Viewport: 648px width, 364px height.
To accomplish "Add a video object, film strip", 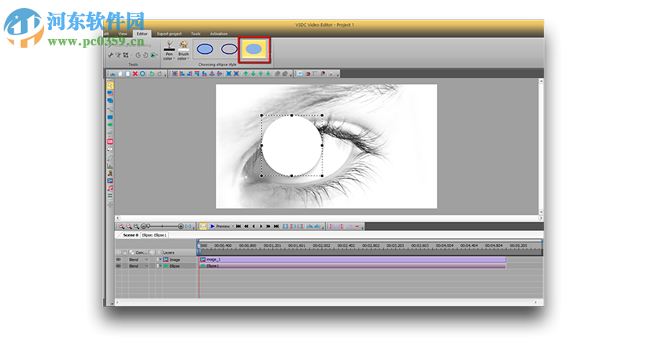I will [110, 196].
